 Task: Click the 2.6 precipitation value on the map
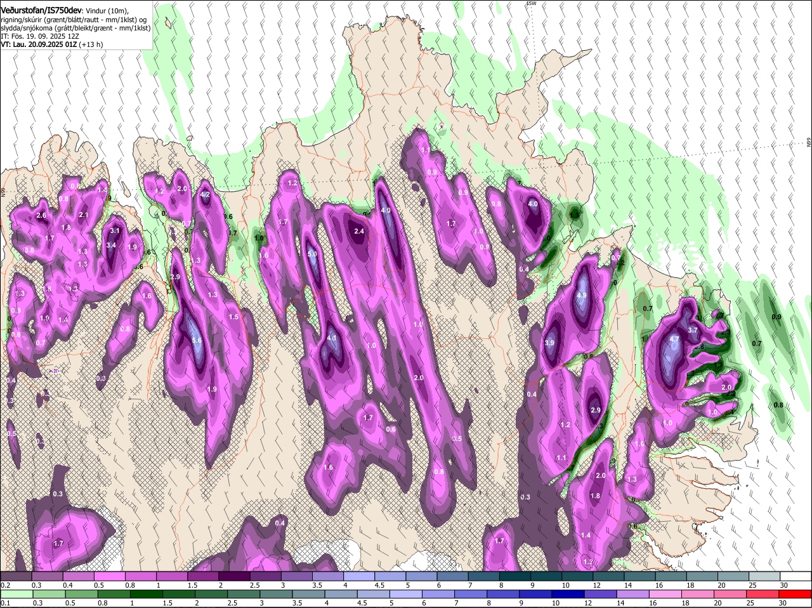pyautogui.click(x=42, y=216)
